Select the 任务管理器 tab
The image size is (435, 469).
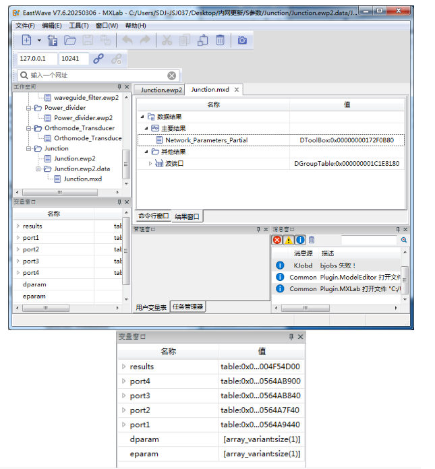tap(187, 307)
